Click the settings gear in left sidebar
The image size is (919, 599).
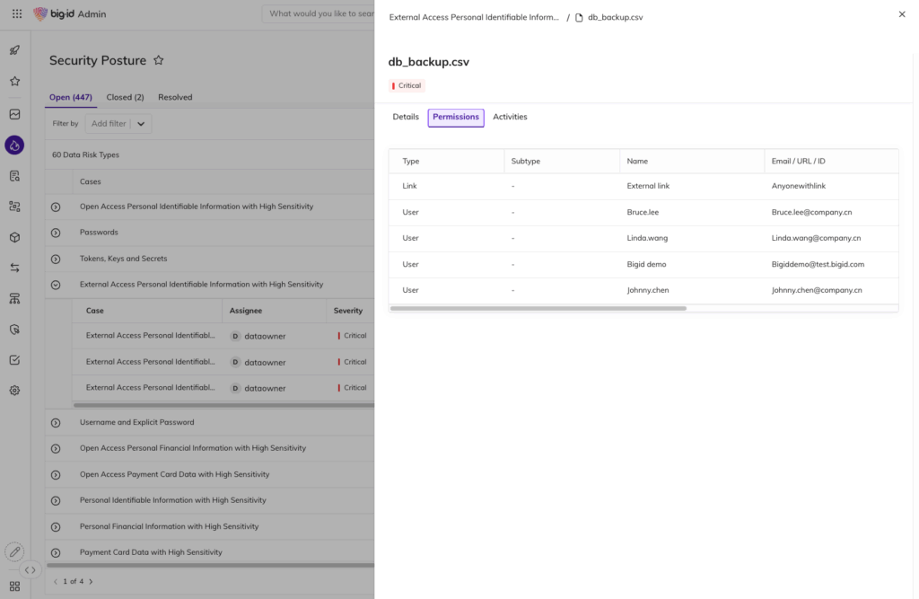point(14,391)
